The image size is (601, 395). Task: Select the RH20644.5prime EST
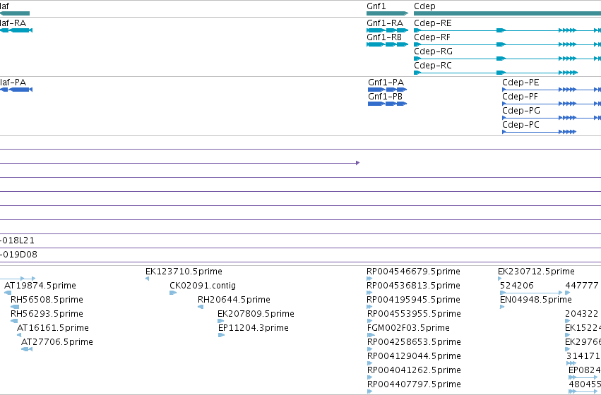click(201, 307)
